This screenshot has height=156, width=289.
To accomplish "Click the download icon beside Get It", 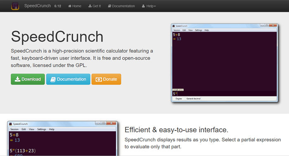I will 90,6.
